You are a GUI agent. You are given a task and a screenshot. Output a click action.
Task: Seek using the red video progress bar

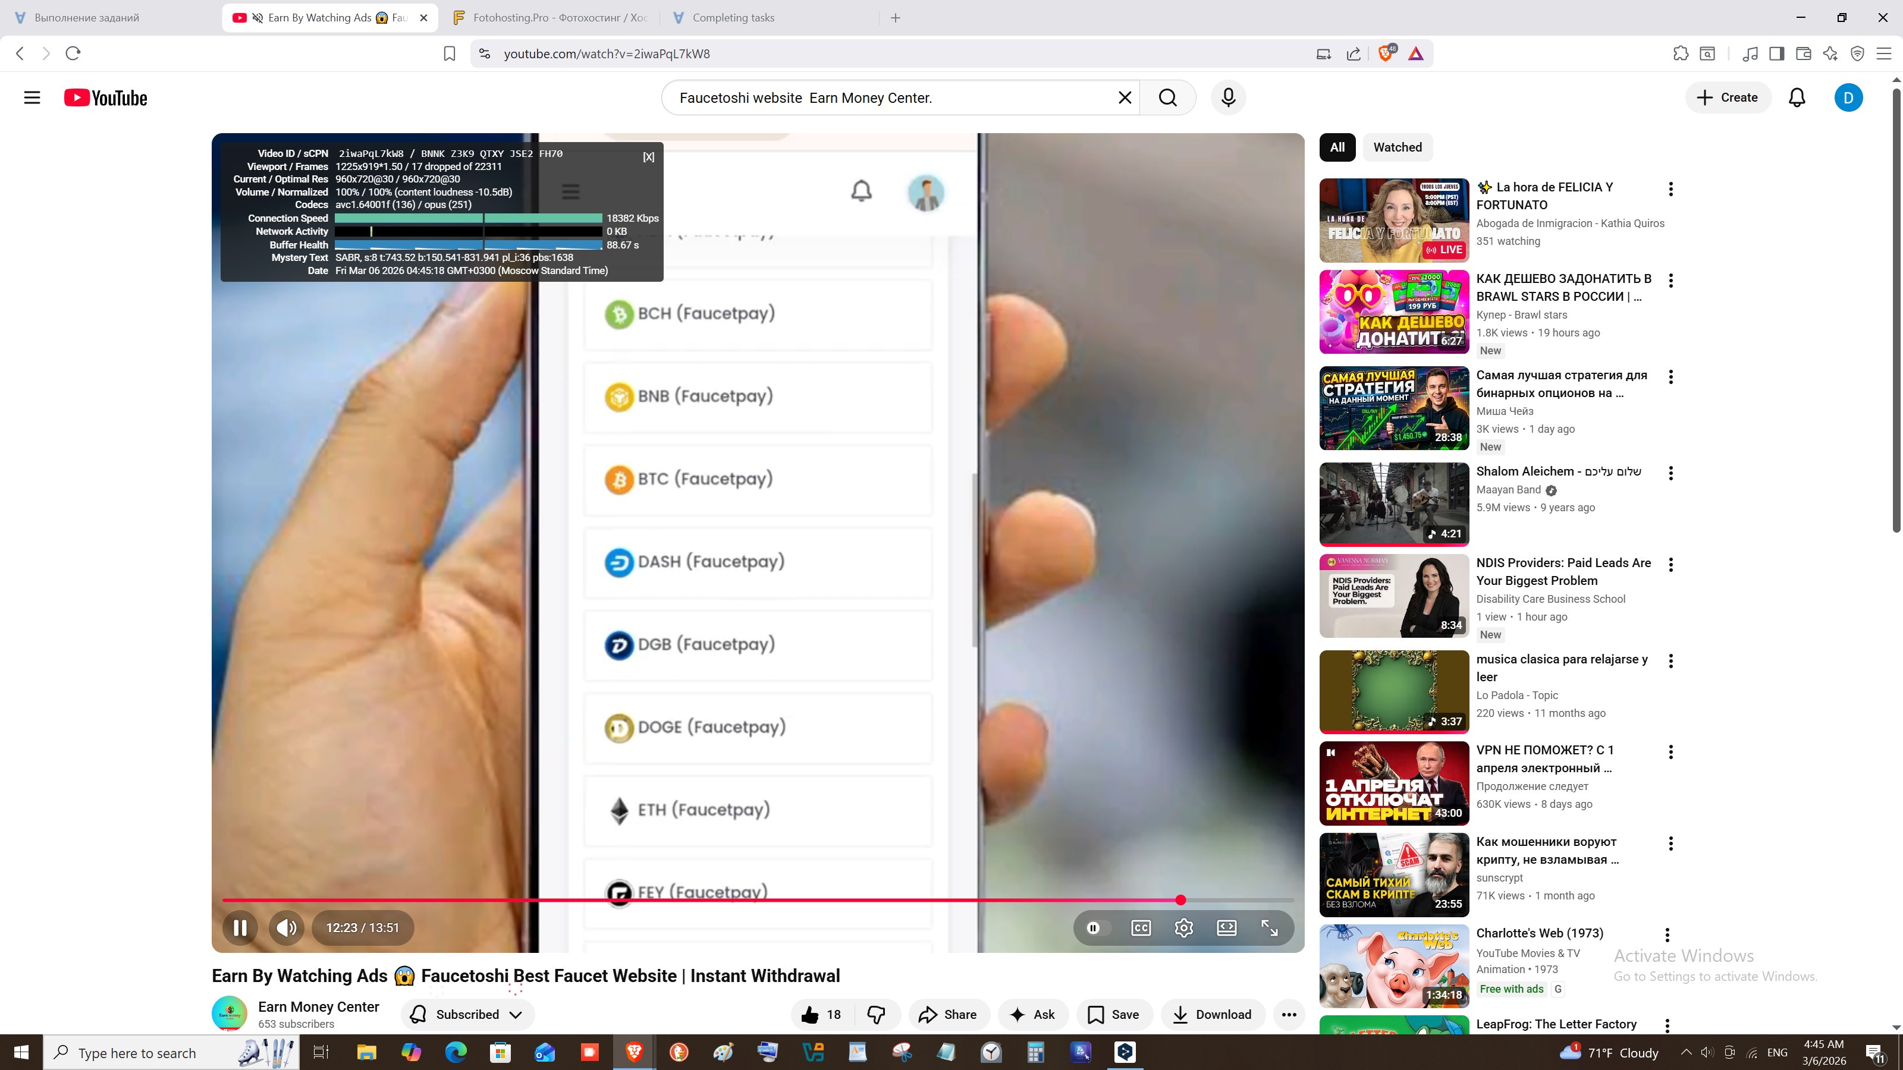point(739,900)
